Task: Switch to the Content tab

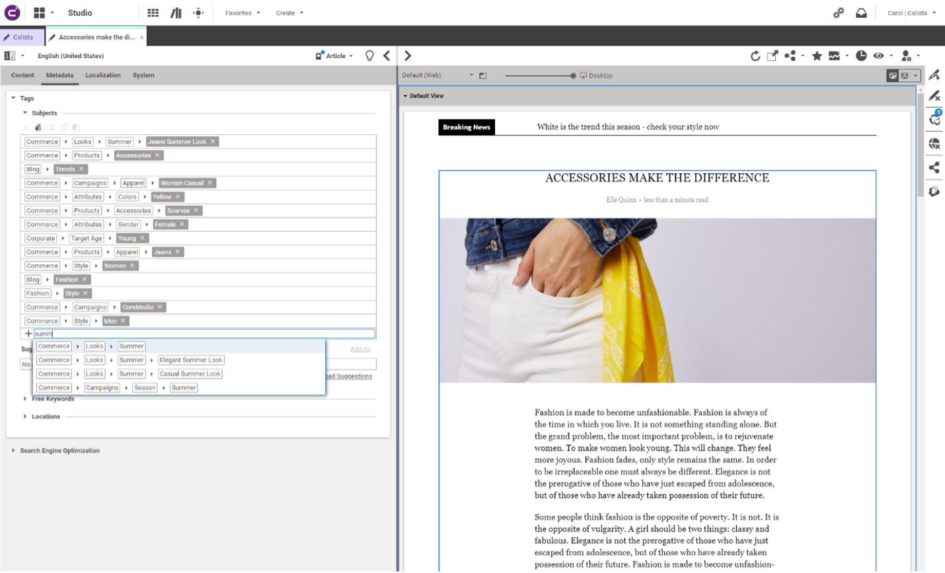Action: coord(22,75)
